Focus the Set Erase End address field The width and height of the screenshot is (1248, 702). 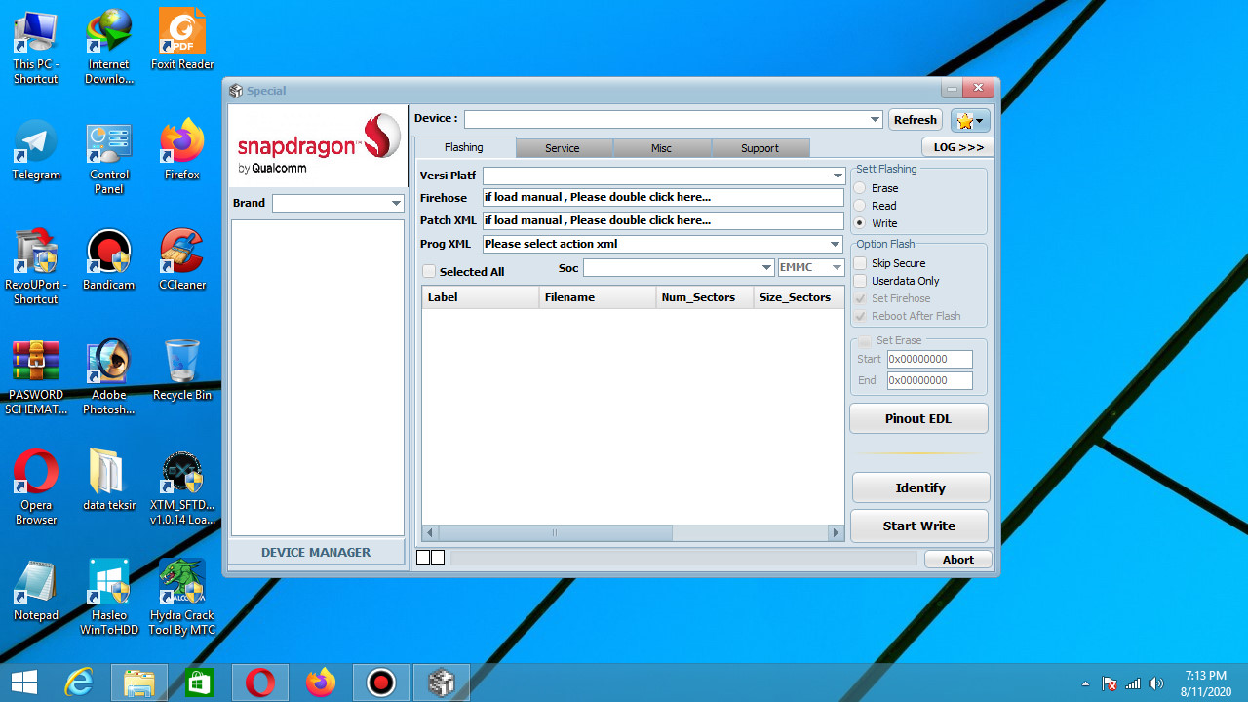point(930,380)
